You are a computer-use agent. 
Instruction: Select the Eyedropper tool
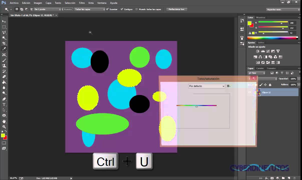pyautogui.click(x=4, y=49)
